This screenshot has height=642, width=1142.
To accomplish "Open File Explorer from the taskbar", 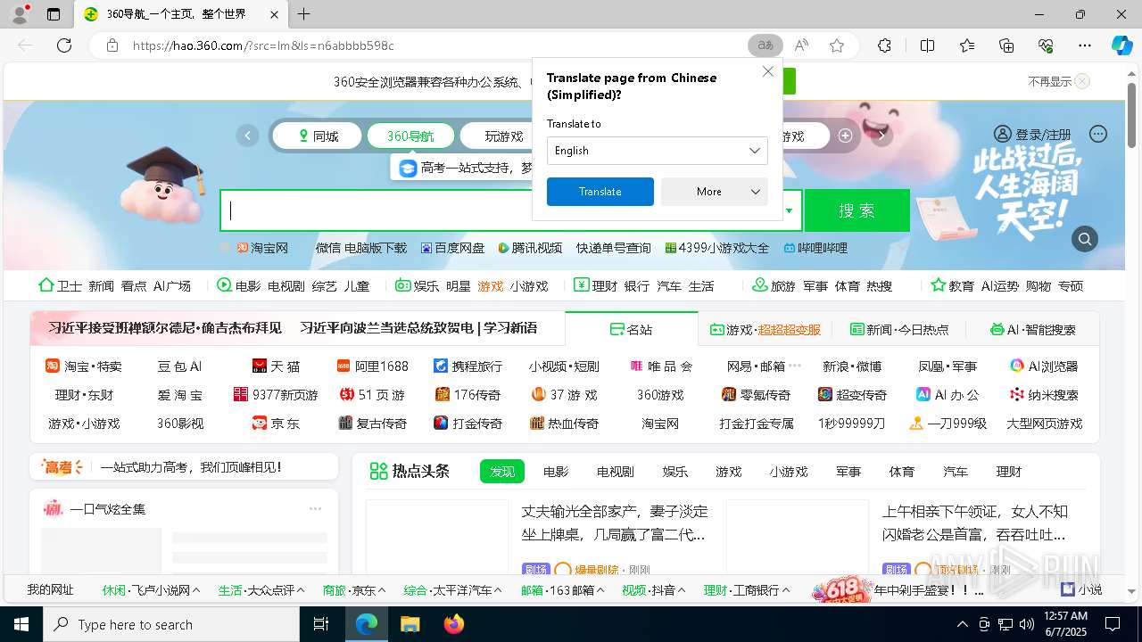I will point(410,624).
